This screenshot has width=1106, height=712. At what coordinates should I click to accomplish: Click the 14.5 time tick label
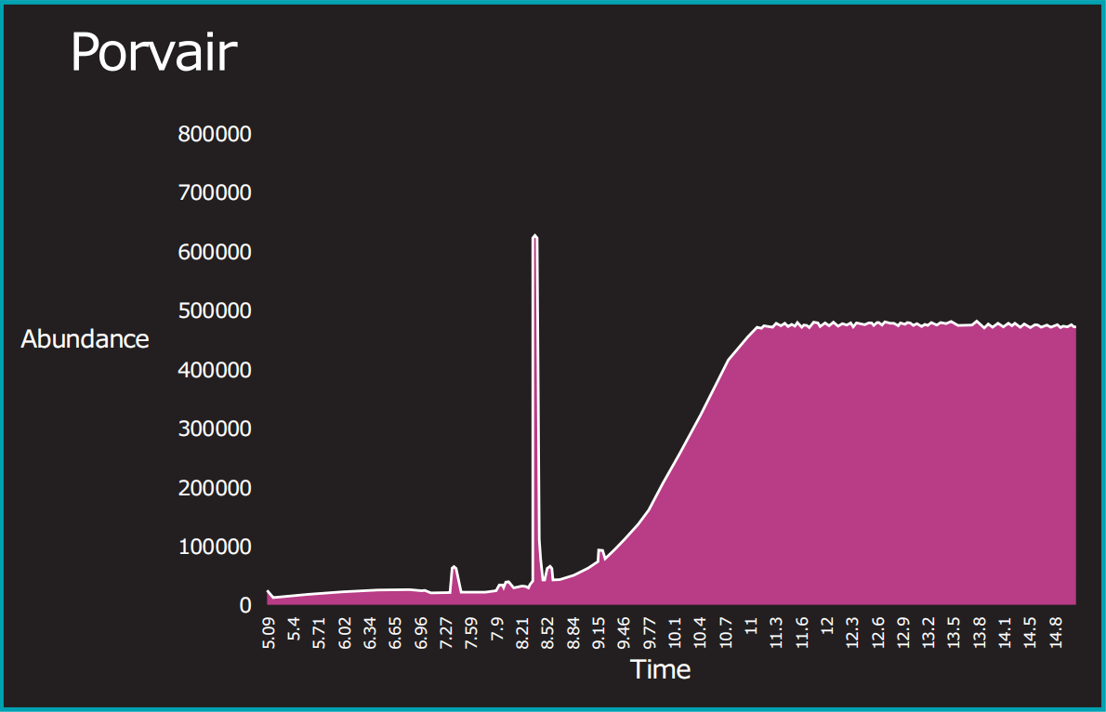coord(1030,633)
